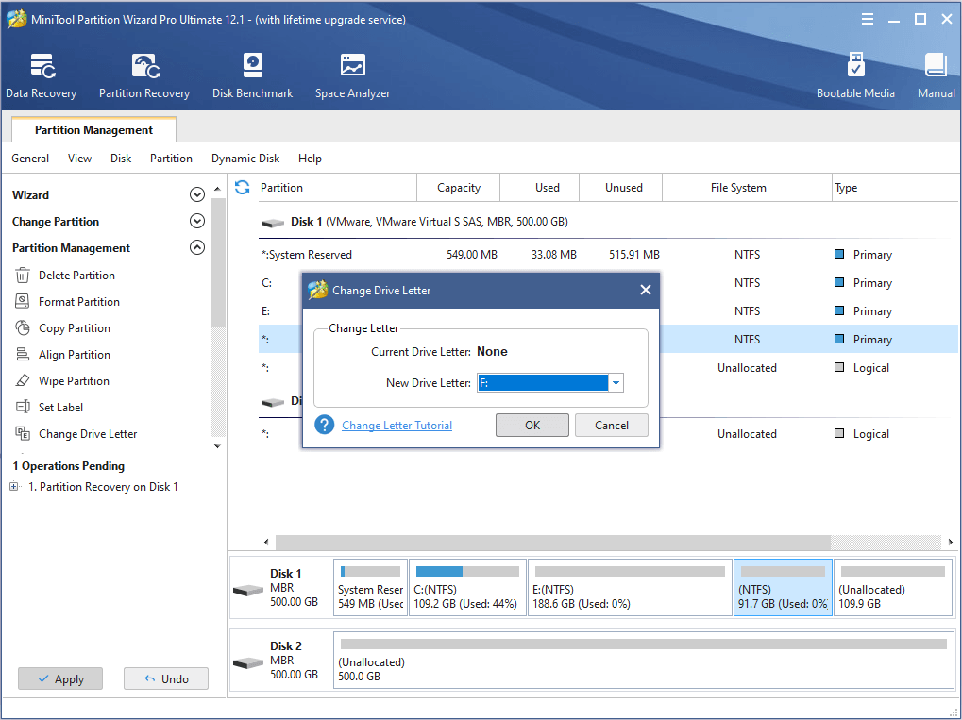Viewport: 962px width, 720px height.
Task: Click the Set Label icon
Action: (23, 408)
